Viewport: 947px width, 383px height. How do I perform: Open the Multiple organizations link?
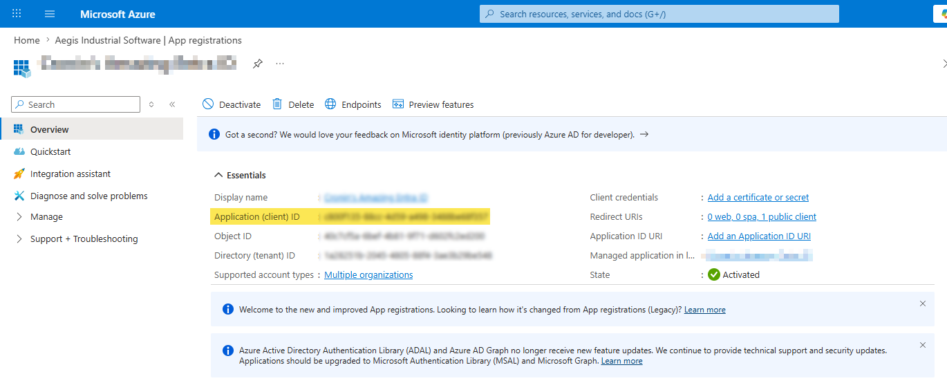pos(369,275)
